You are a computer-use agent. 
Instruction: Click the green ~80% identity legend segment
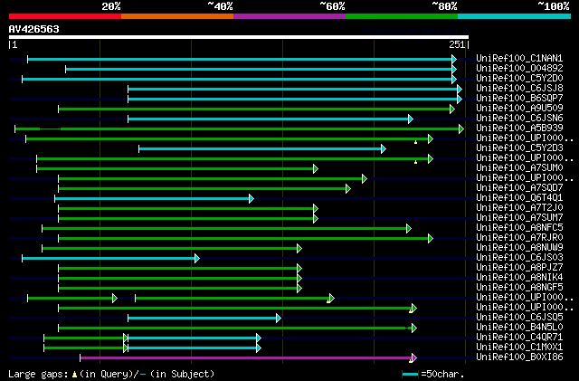point(402,16)
